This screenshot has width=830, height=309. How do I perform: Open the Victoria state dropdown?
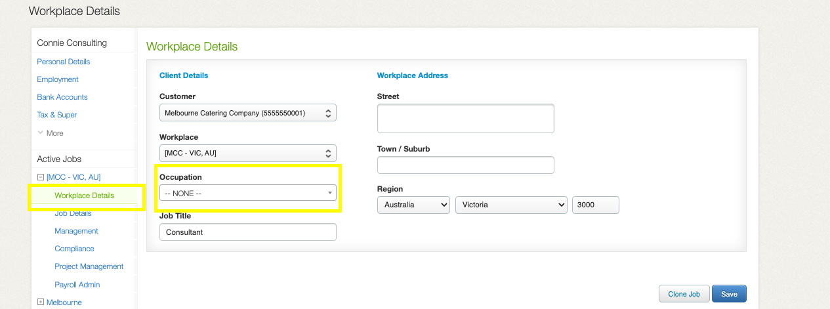(x=511, y=205)
